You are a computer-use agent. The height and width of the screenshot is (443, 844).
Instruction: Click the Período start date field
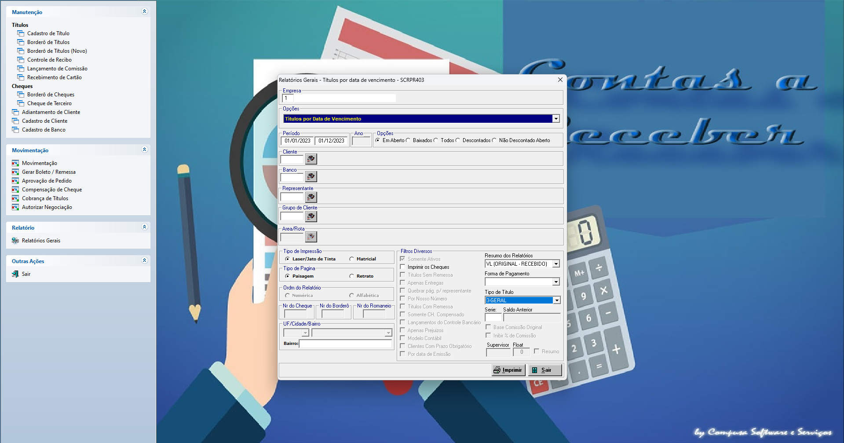pyautogui.click(x=297, y=141)
